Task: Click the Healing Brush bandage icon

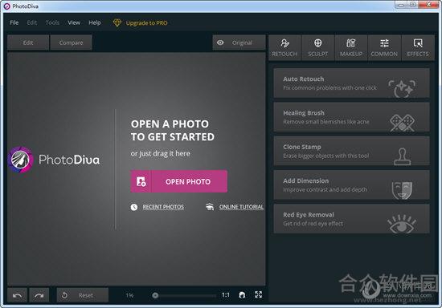Action: pyautogui.click(x=403, y=123)
